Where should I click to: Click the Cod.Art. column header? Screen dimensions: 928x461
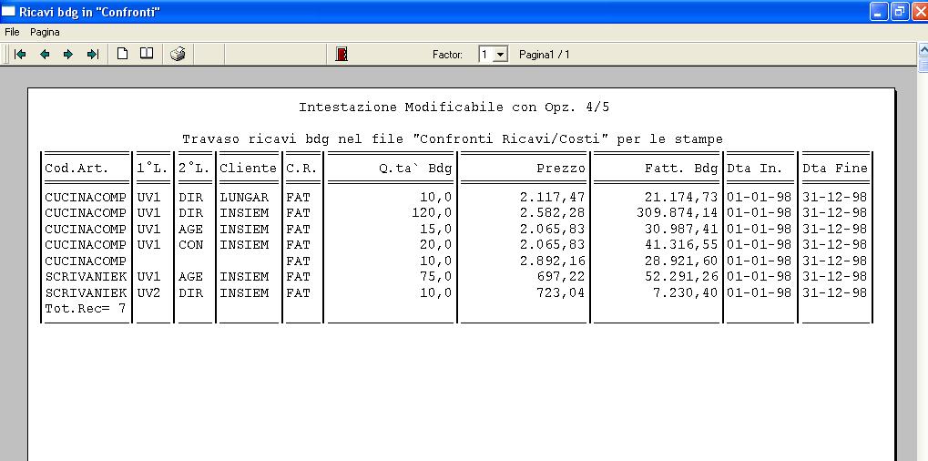76,168
